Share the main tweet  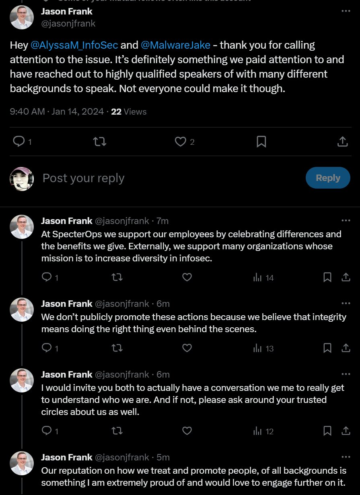(x=342, y=142)
